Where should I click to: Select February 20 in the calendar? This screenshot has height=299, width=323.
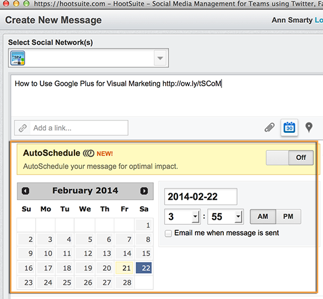105,268
